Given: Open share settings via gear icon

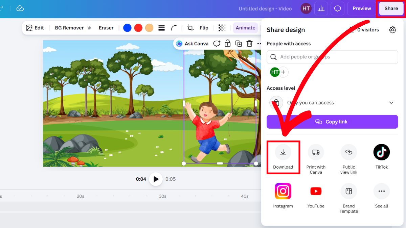Looking at the screenshot, I should [x=392, y=29].
